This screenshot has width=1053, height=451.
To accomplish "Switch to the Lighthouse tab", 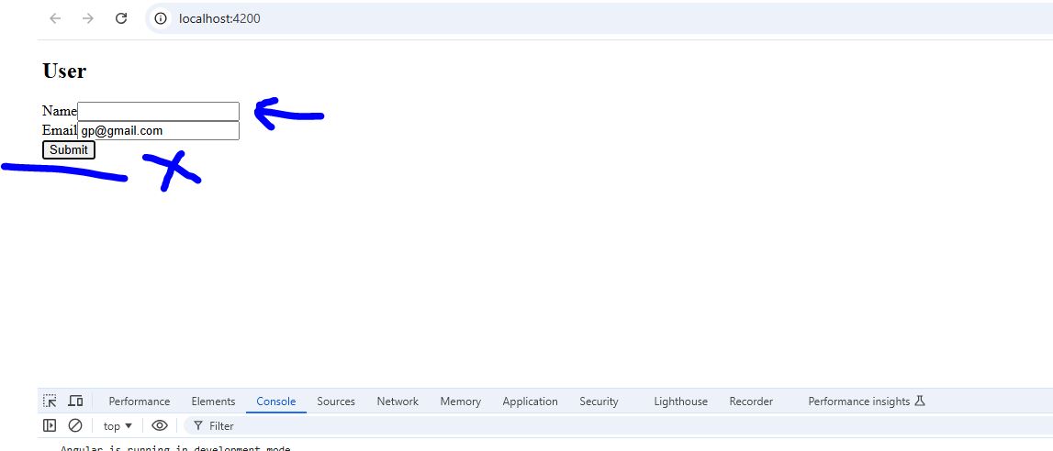I will 680,401.
